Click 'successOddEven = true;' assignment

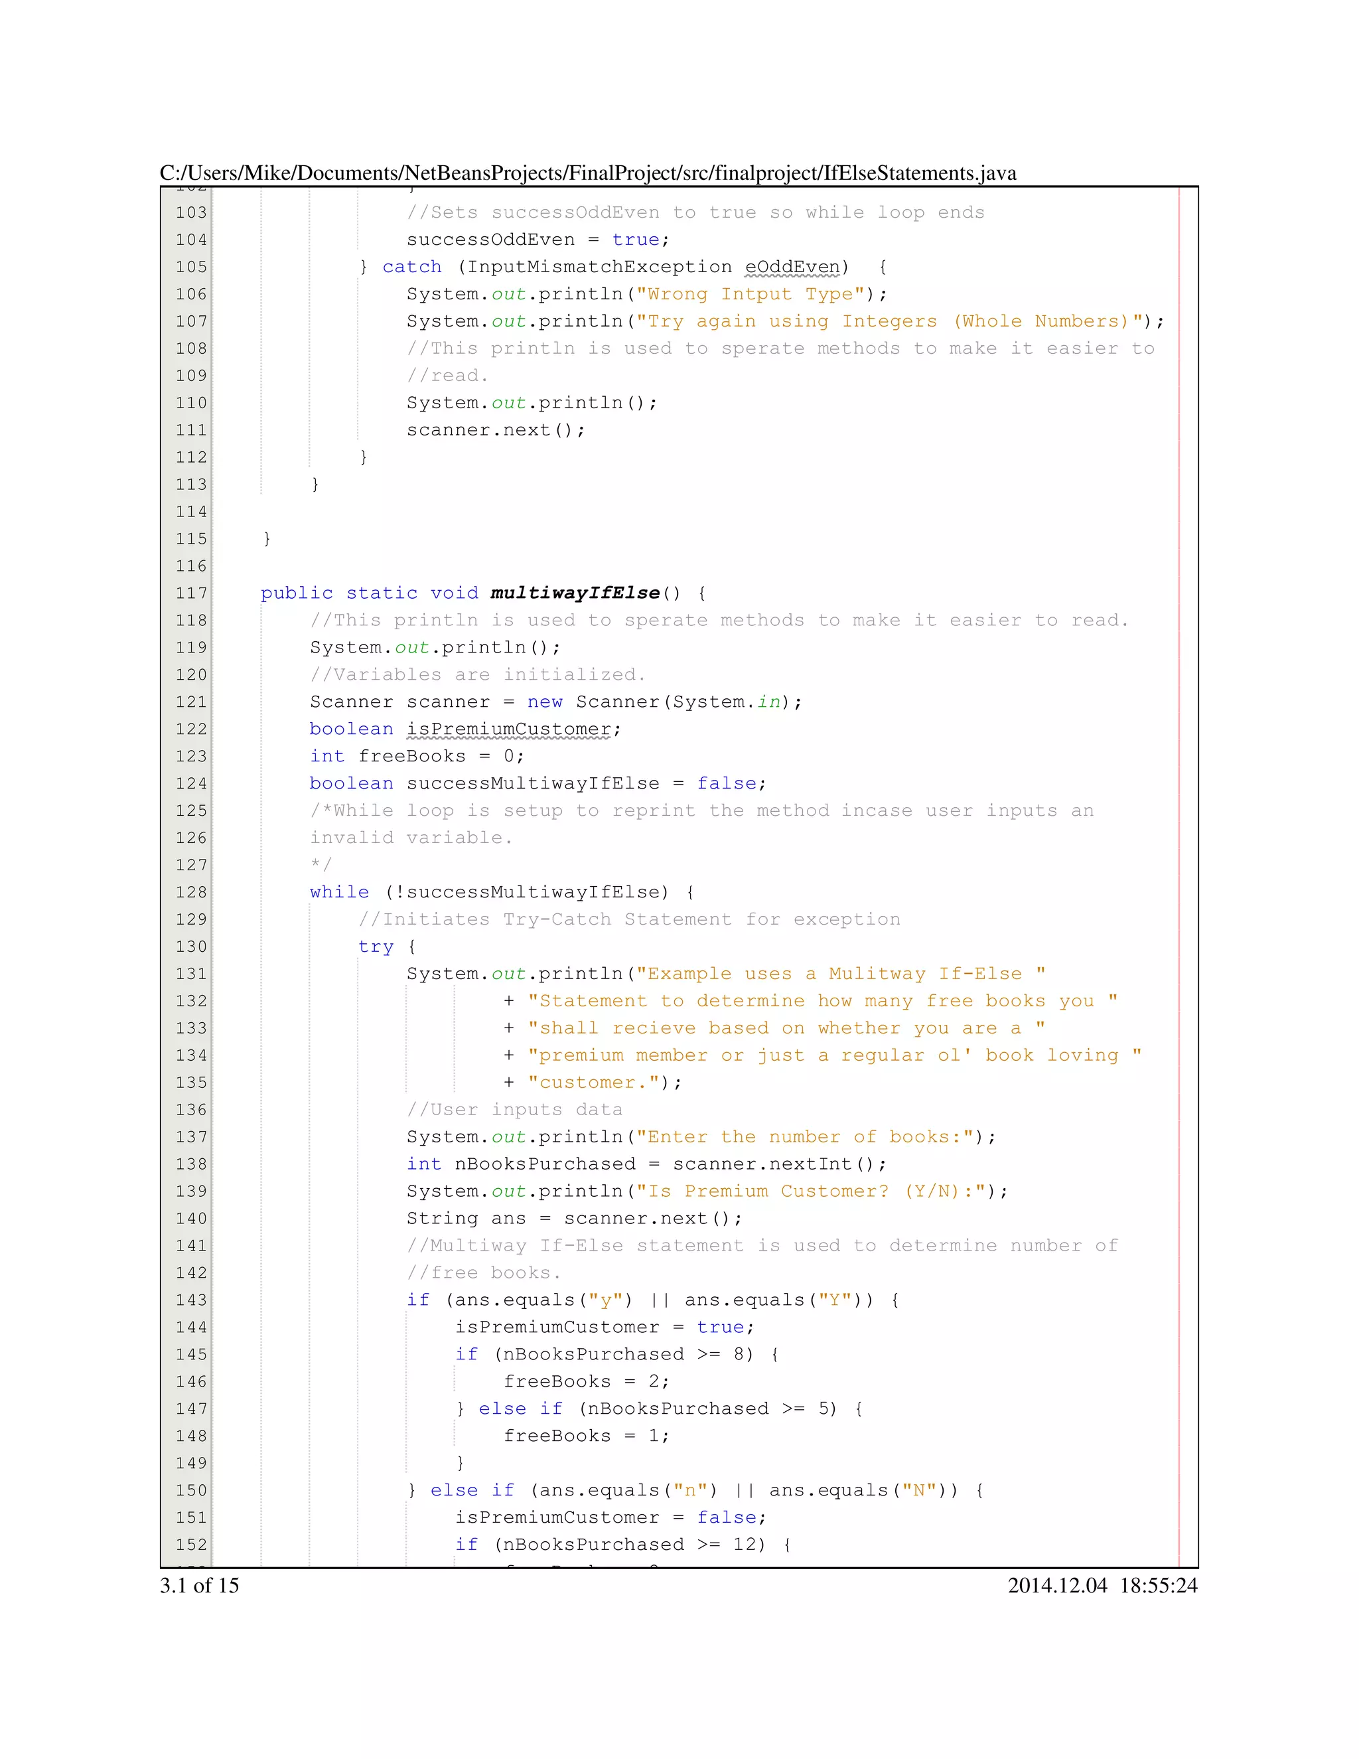click(x=537, y=240)
